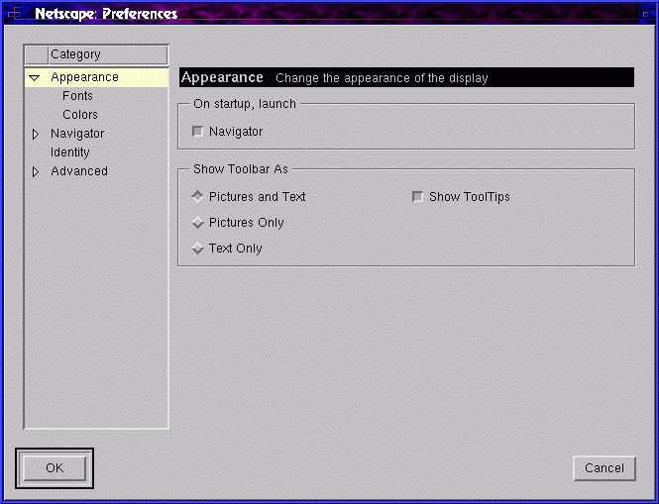659x504 pixels.
Task: Open the Identity preferences page
Action: pos(69,152)
